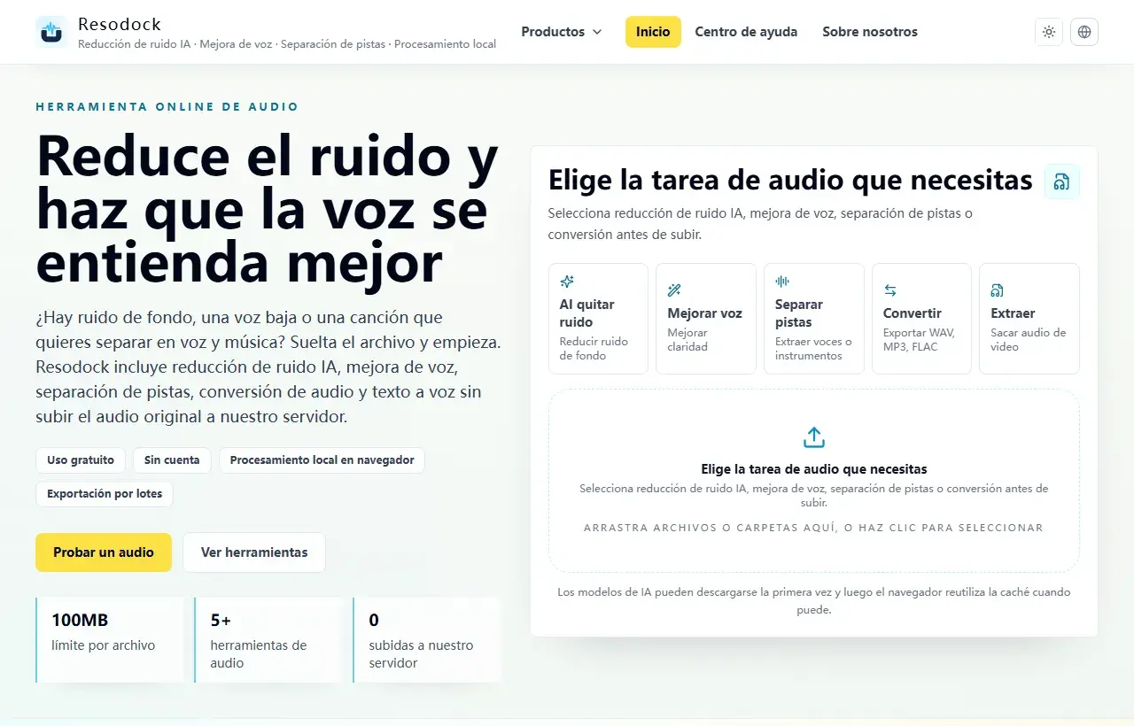The width and height of the screenshot is (1134, 726).
Task: Click the Probar un audio button
Action: [x=104, y=552]
